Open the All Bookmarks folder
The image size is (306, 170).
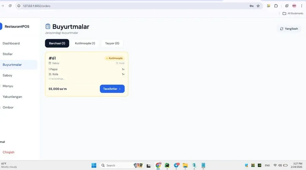[x=293, y=13]
